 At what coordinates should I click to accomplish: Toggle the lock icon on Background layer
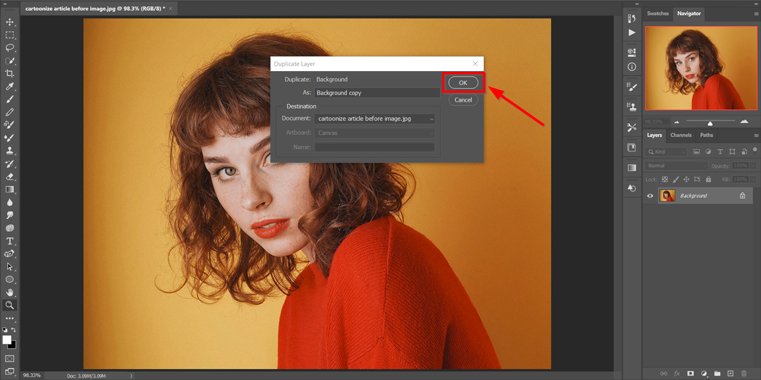(742, 196)
